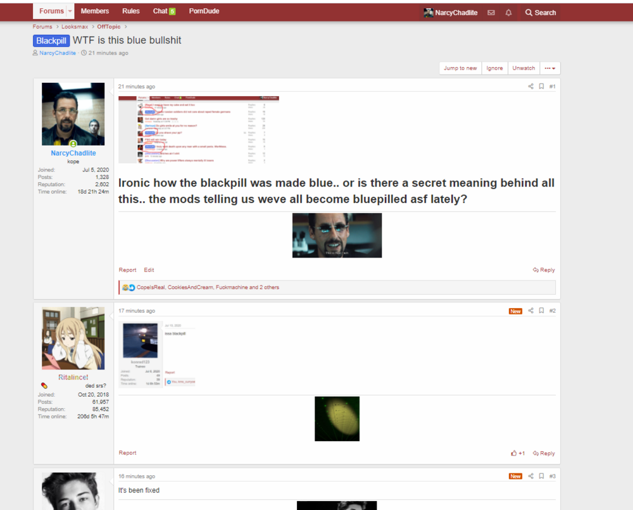Open the Chat tab
The width and height of the screenshot is (633, 510).
coord(163,11)
